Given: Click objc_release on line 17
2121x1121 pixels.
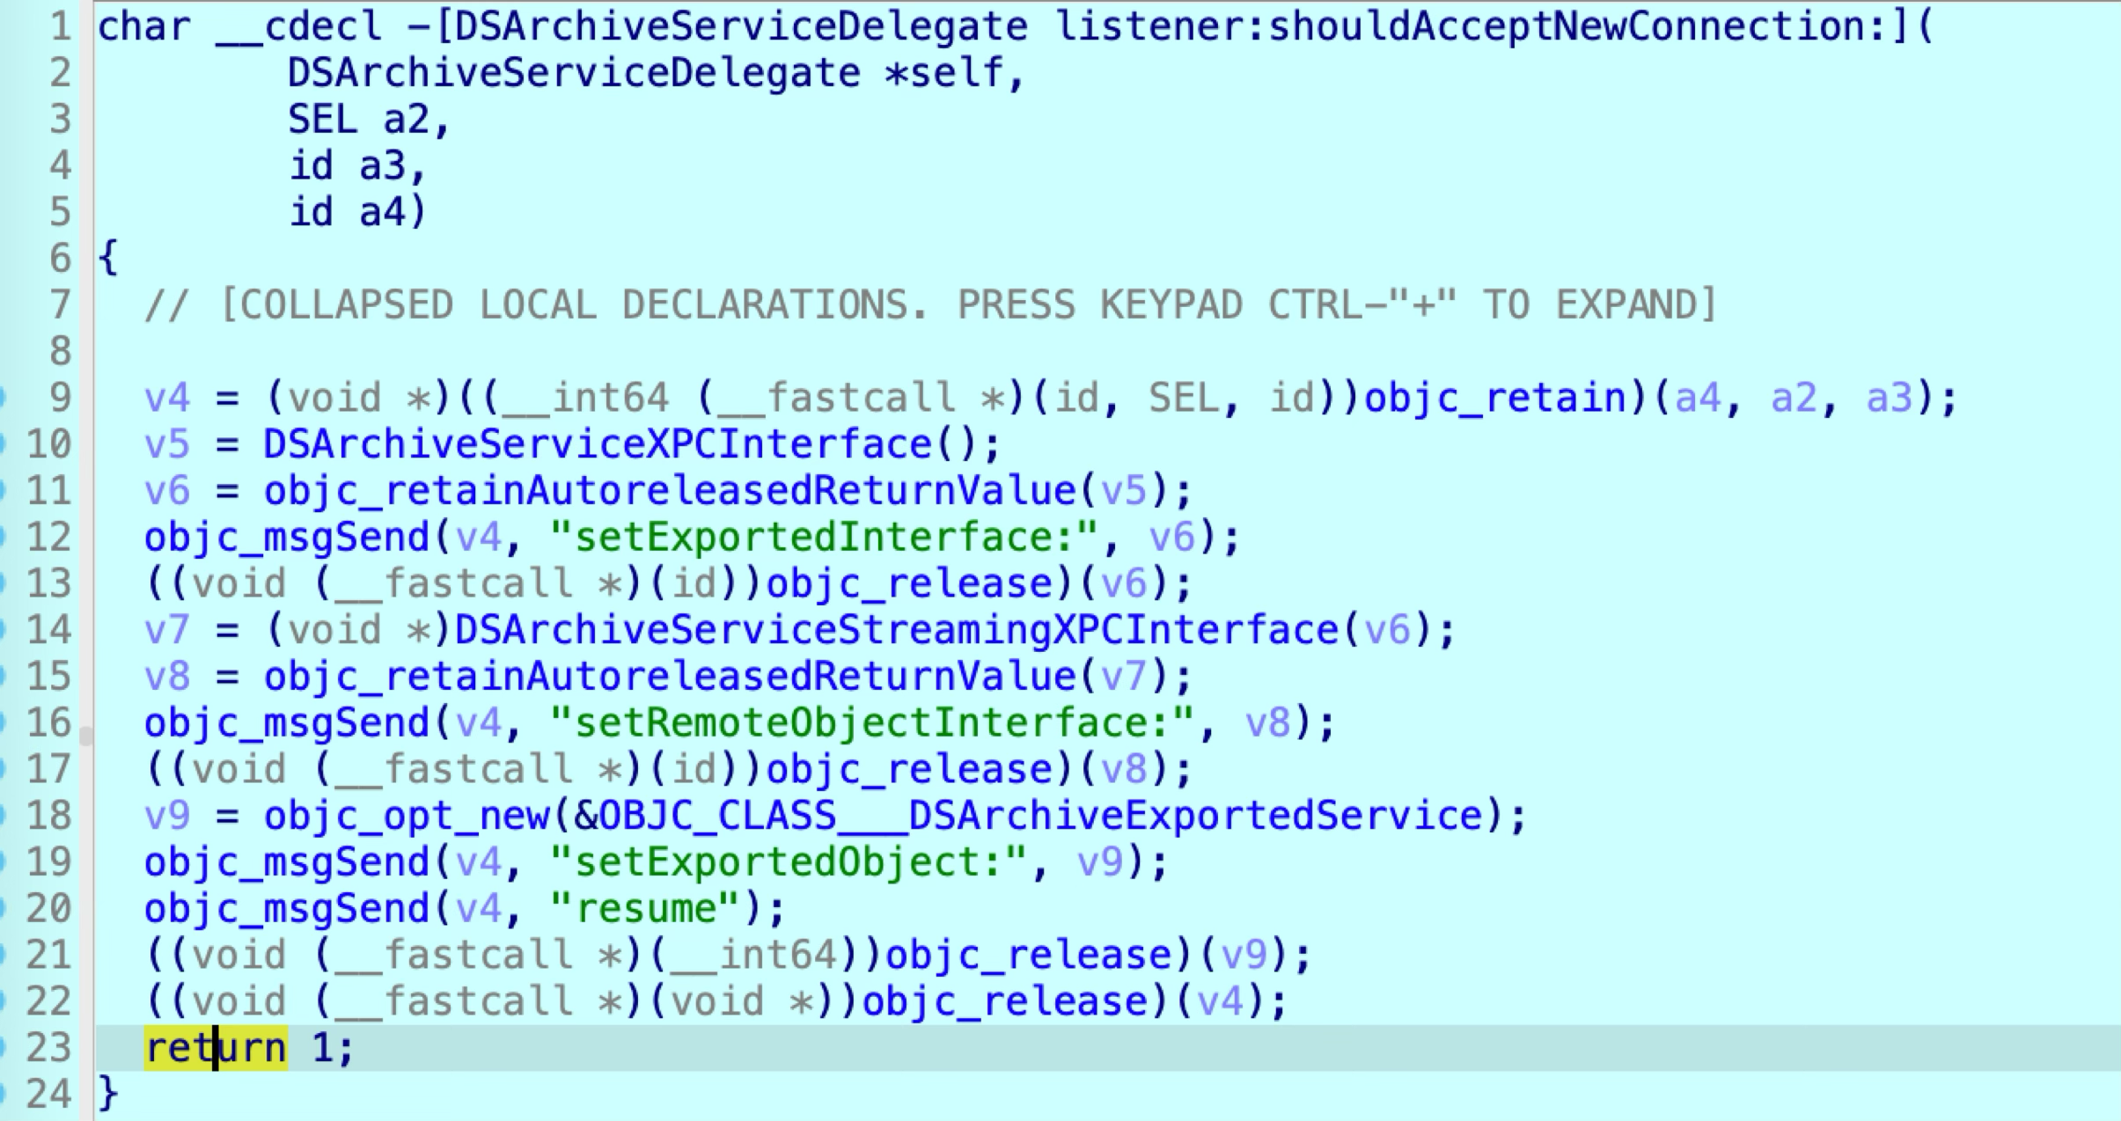Looking at the screenshot, I should [910, 770].
